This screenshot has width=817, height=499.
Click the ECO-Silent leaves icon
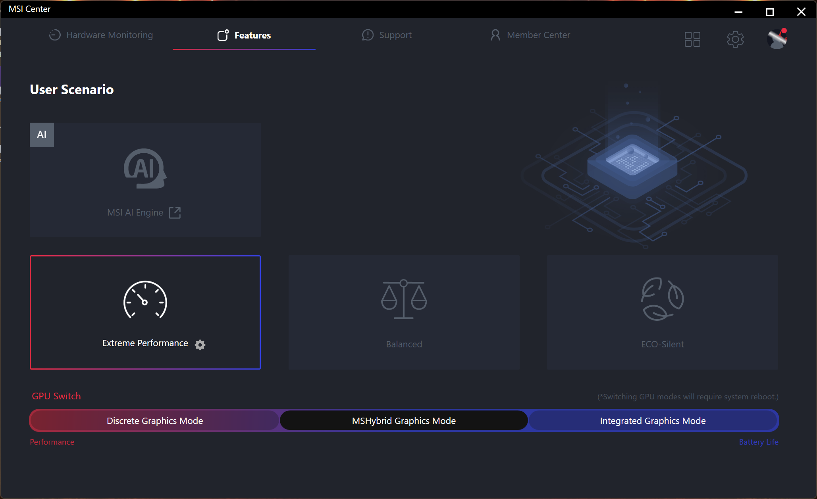[662, 299]
